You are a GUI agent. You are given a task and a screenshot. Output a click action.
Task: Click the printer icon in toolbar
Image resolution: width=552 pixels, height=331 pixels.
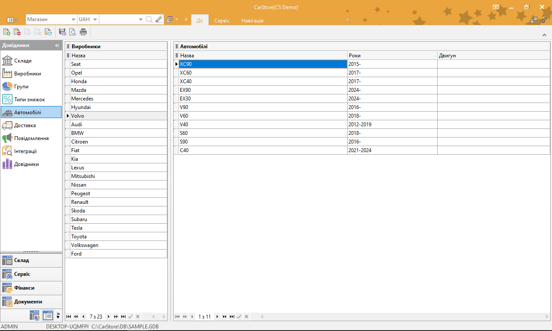pos(83,31)
